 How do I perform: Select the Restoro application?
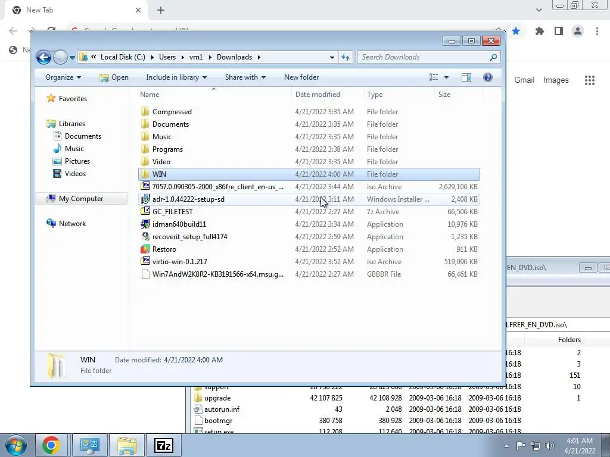coord(309,249)
